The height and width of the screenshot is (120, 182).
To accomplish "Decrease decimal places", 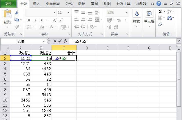I will click(116, 27).
